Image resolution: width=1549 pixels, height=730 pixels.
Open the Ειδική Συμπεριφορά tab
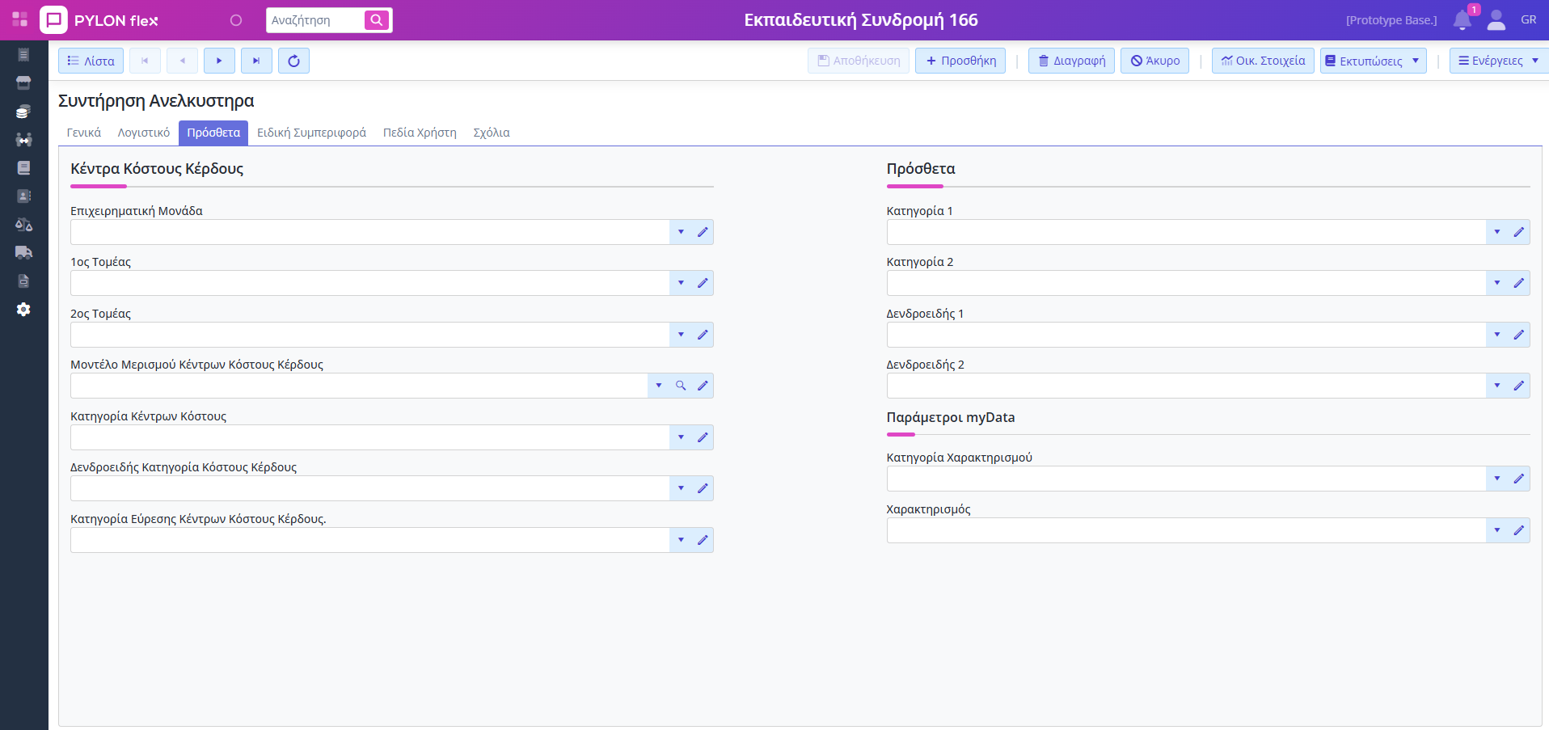(x=311, y=133)
